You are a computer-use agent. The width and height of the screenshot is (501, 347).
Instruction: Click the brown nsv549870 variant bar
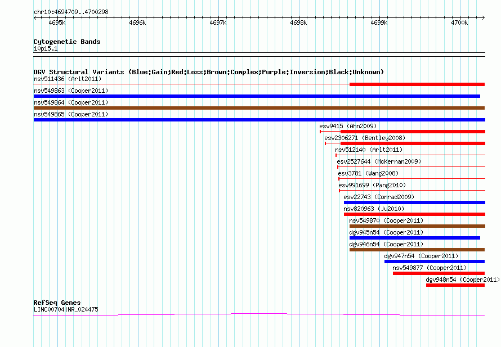[417, 226]
